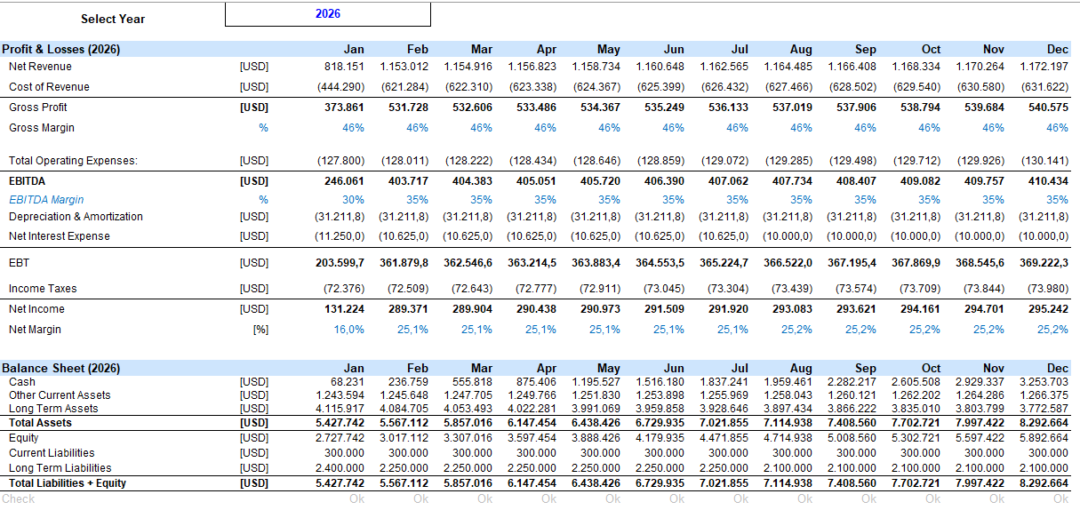
Task: Click January Long Term Liabilities 2.400.000
Action: click(340, 468)
